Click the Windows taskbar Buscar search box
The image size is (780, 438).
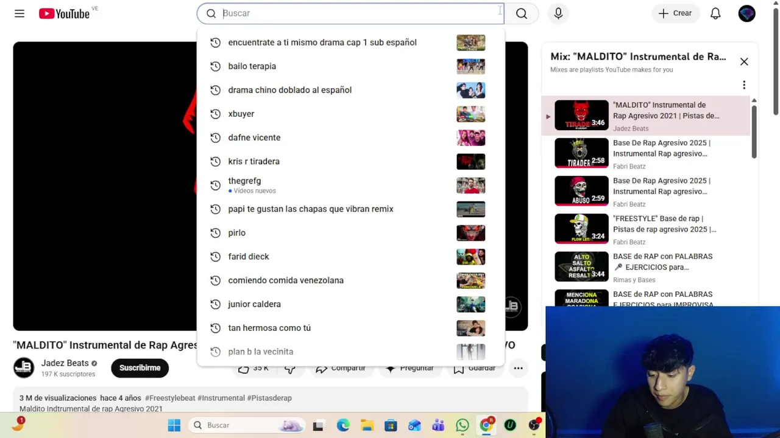[x=246, y=425]
